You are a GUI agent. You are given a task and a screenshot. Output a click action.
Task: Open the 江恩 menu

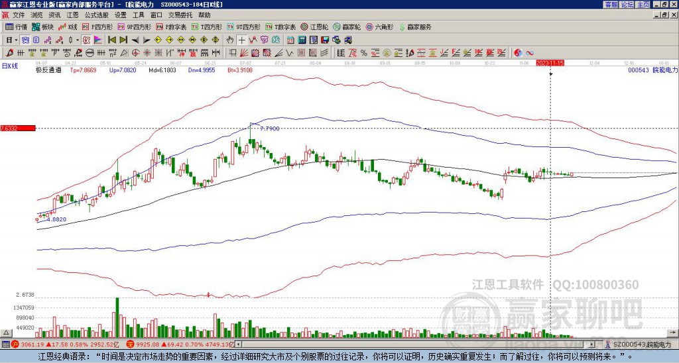(72, 15)
